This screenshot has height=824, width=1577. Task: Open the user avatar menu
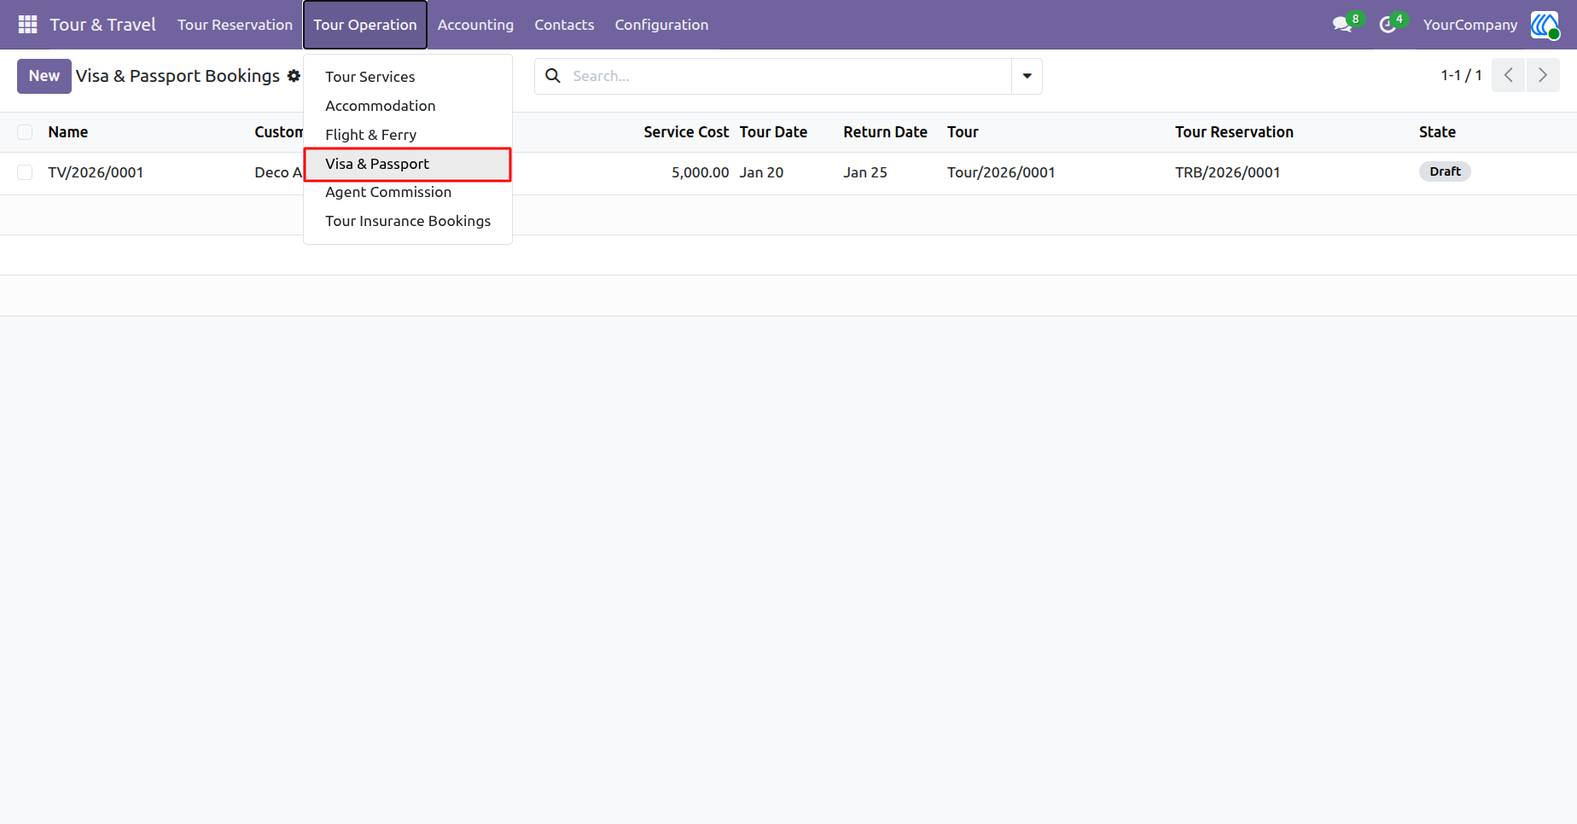click(x=1545, y=25)
